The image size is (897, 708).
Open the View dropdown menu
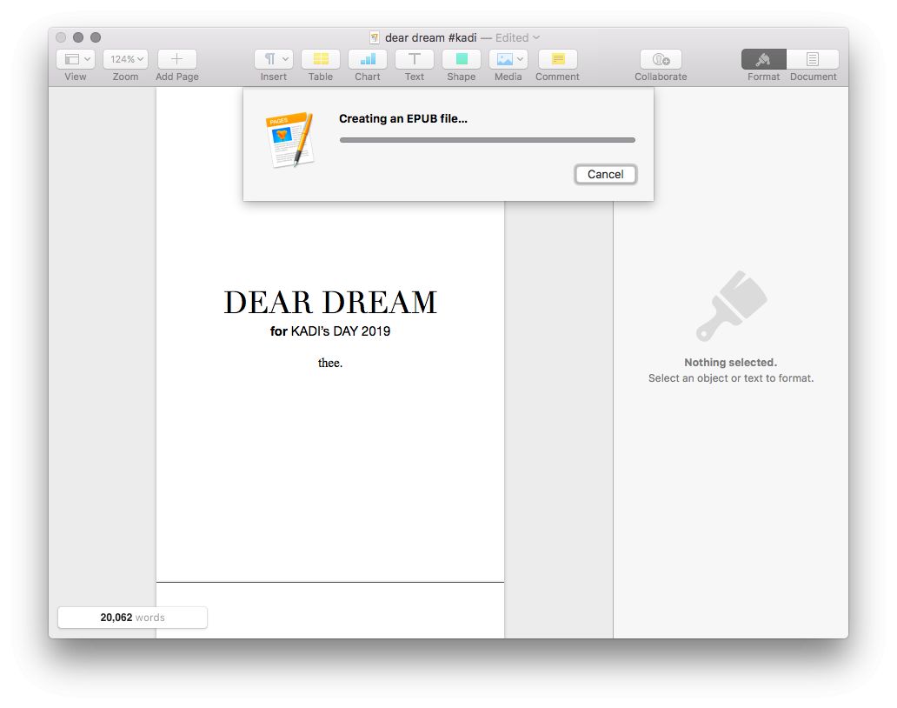point(76,59)
